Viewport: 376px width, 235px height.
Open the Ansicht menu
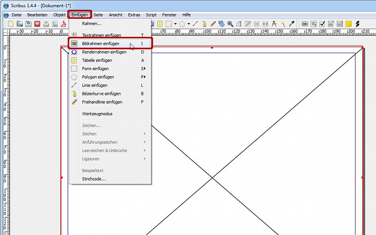(x=115, y=15)
